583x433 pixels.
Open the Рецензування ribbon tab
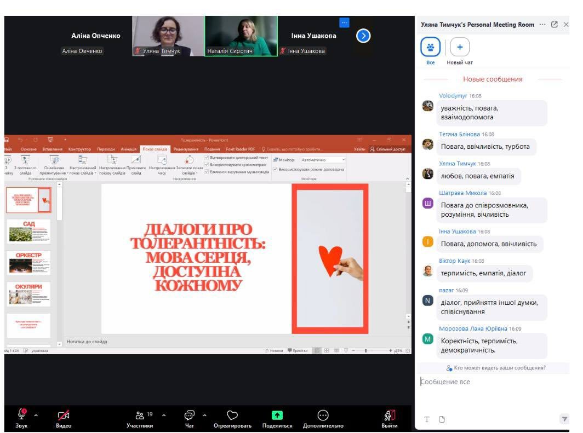pyautogui.click(x=186, y=149)
